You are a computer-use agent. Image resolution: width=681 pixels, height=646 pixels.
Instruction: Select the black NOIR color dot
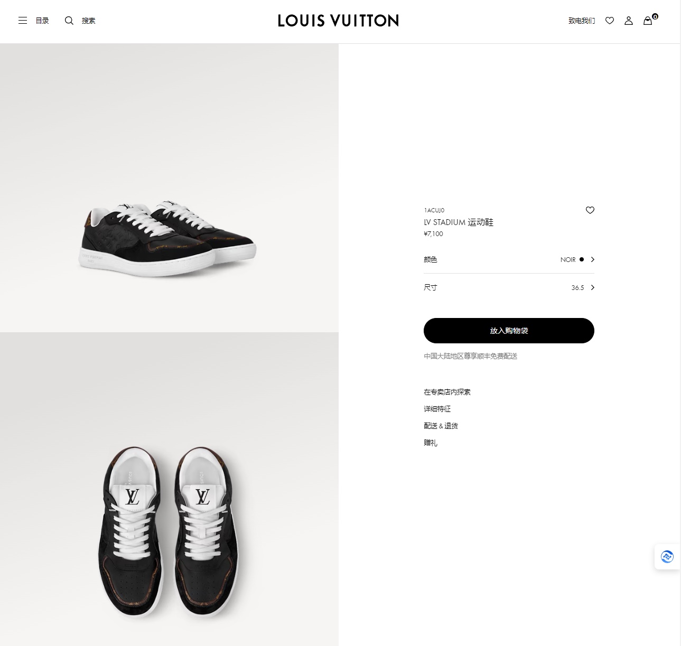582,259
